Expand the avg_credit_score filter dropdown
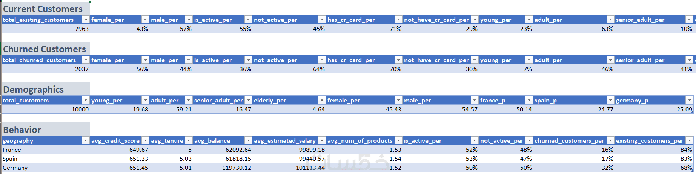696x174 pixels. pos(145,140)
